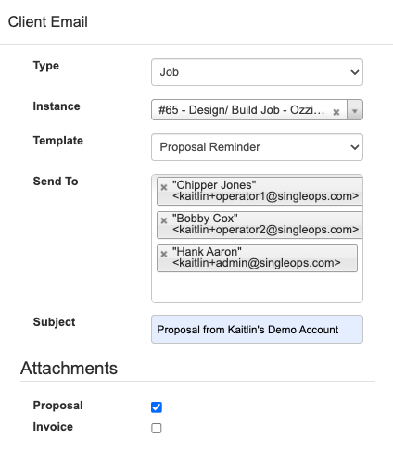Open the Template dropdown showing Proposal Reminder

pyautogui.click(x=257, y=147)
